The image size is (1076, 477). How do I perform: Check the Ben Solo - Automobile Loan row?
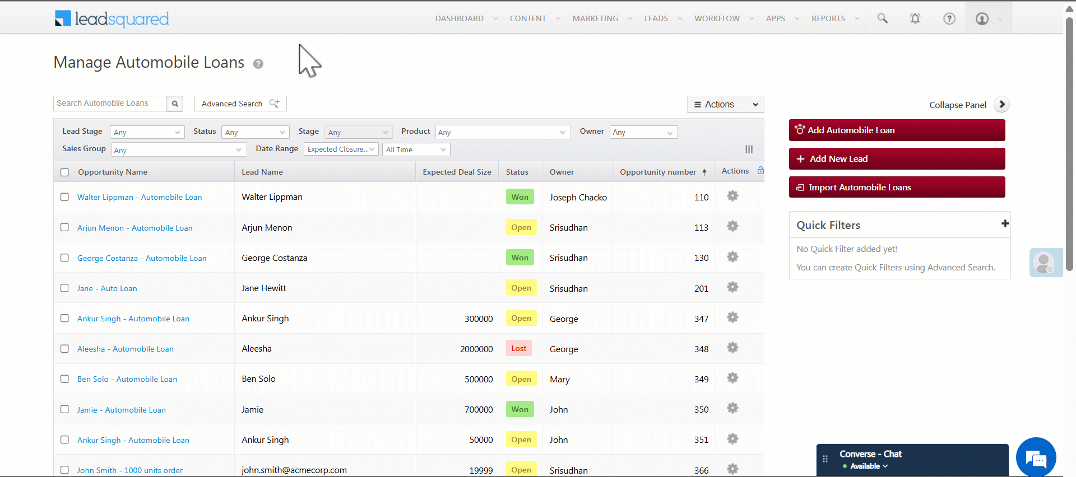pos(64,379)
